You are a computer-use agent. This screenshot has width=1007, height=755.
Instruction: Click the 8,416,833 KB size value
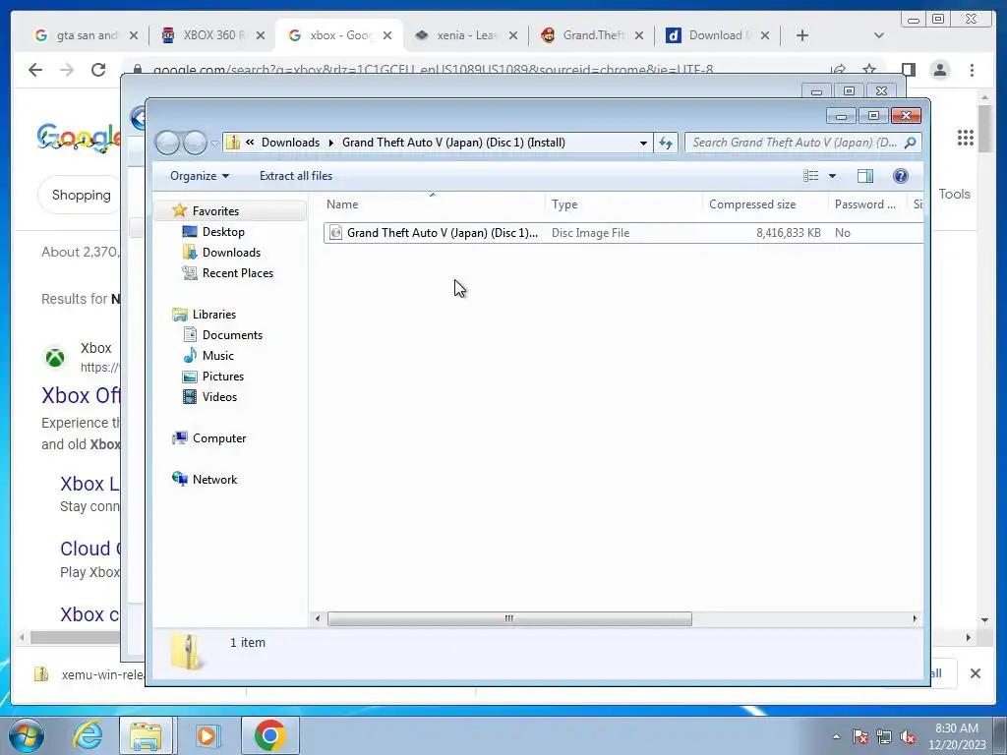click(788, 233)
